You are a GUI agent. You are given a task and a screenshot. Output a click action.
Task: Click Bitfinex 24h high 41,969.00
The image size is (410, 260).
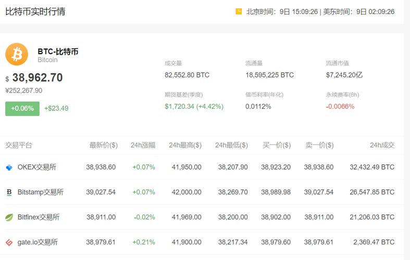187,217
